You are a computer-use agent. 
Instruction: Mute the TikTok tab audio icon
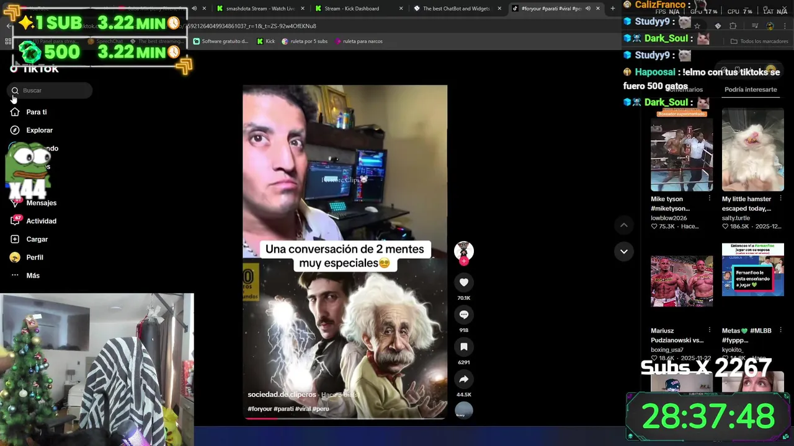(588, 9)
